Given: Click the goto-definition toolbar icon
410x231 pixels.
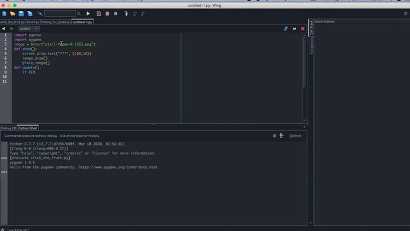Looking at the screenshot, I should coord(40,13).
